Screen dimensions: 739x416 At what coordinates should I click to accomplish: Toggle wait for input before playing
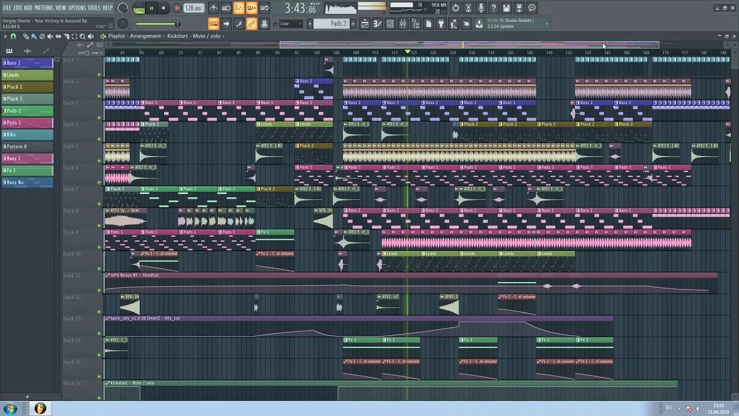(x=226, y=8)
